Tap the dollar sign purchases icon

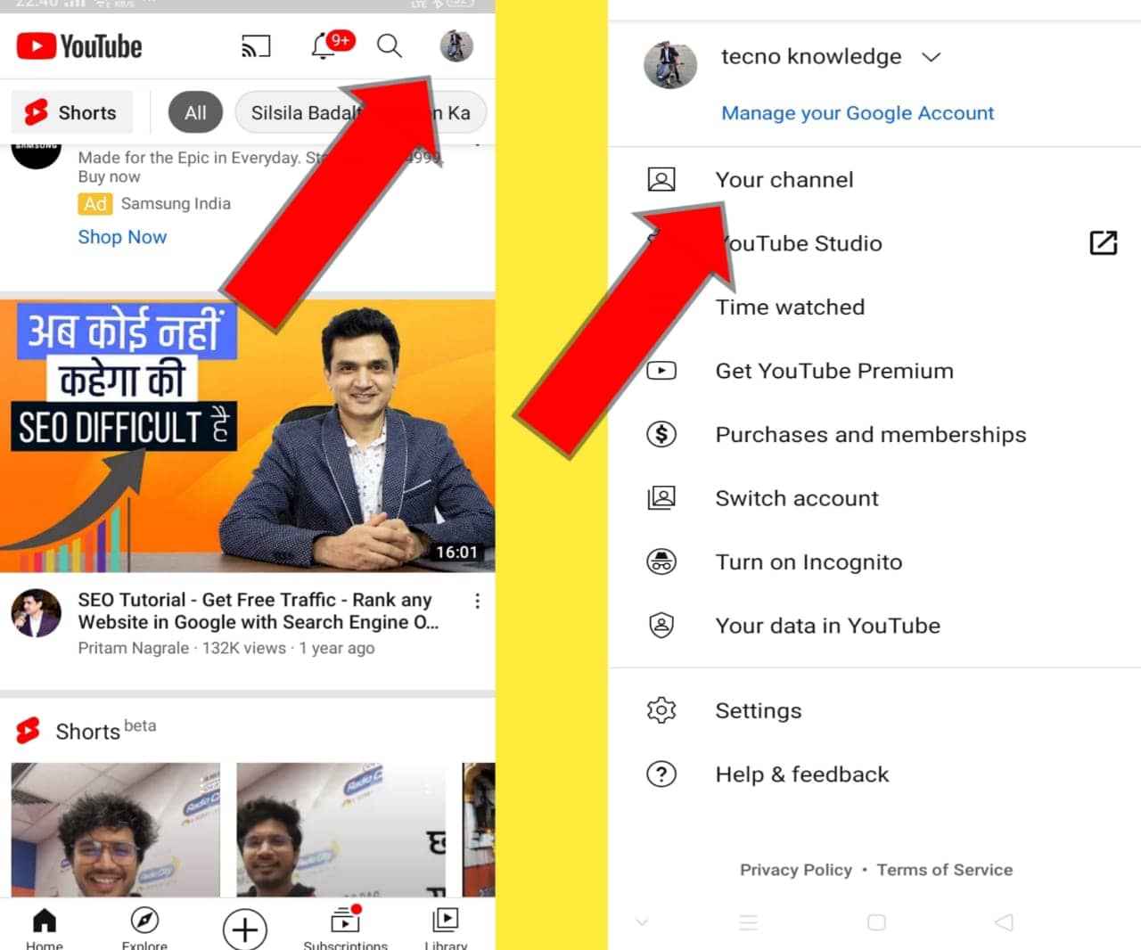coord(661,434)
